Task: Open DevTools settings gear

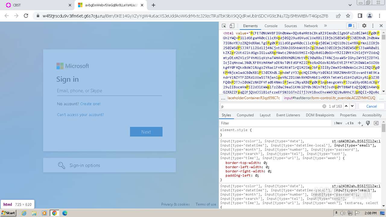Action: tap(364, 26)
